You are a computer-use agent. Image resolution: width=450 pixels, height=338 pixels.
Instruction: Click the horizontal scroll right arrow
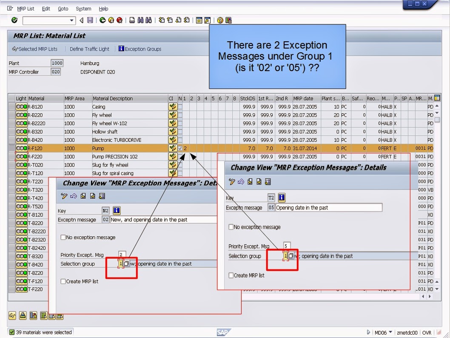point(430,296)
